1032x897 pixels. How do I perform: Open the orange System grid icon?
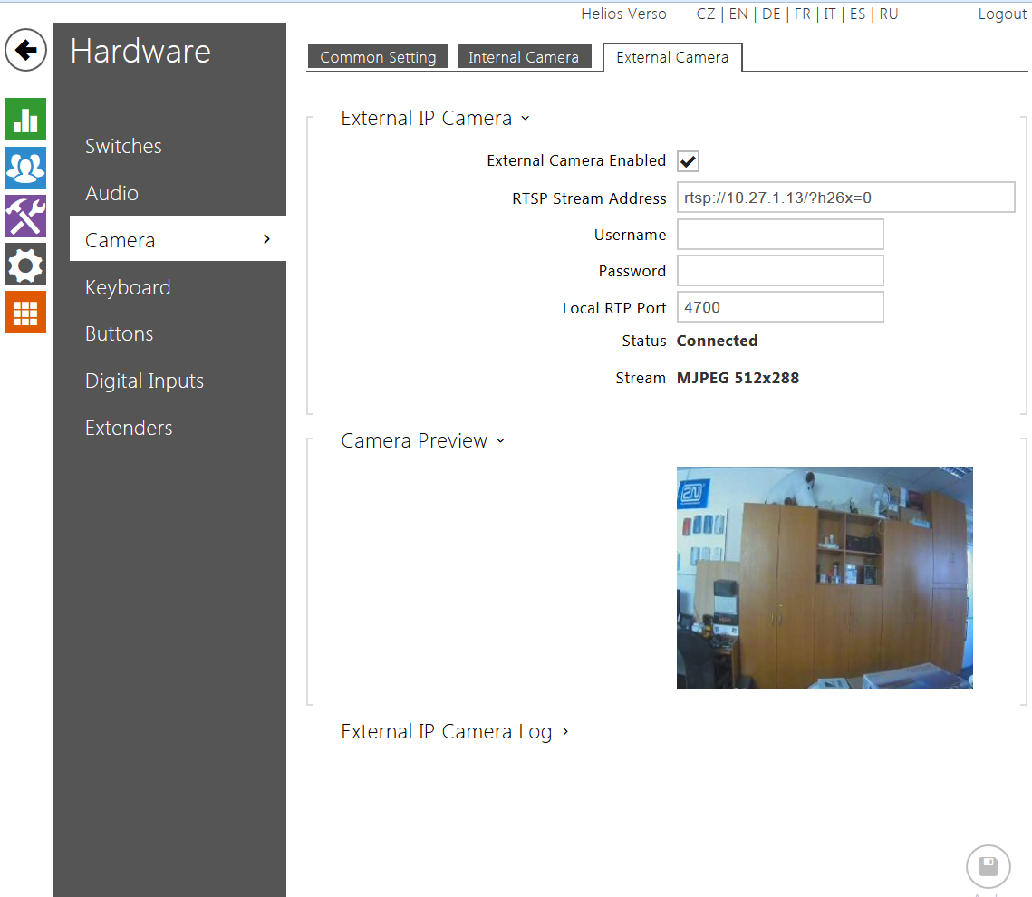25,313
